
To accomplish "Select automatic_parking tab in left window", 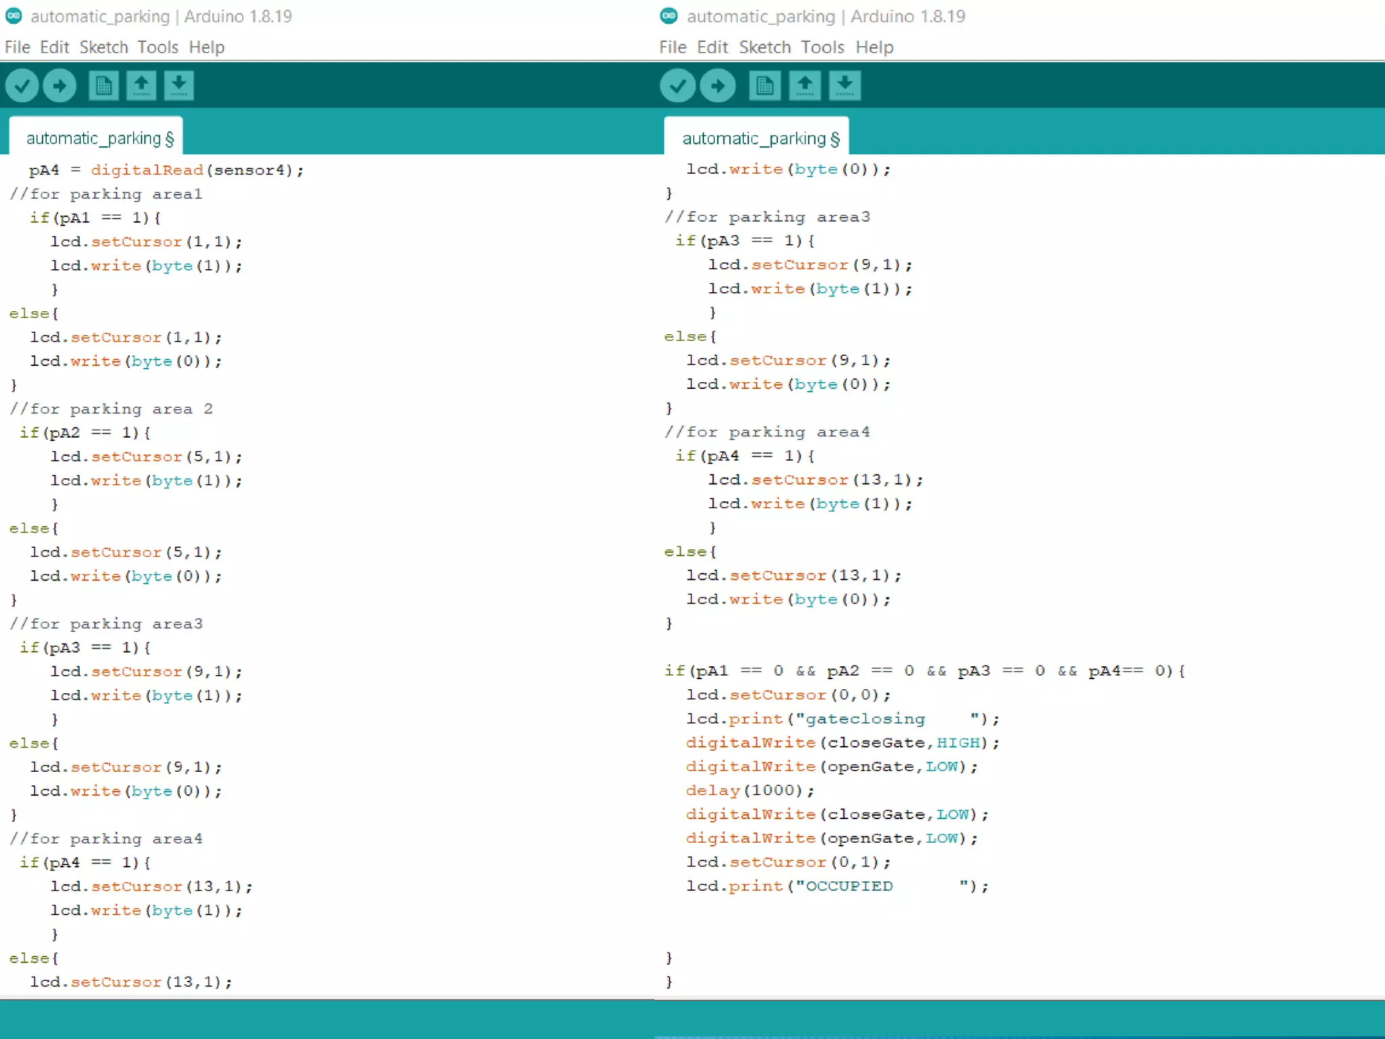I will coord(99,139).
